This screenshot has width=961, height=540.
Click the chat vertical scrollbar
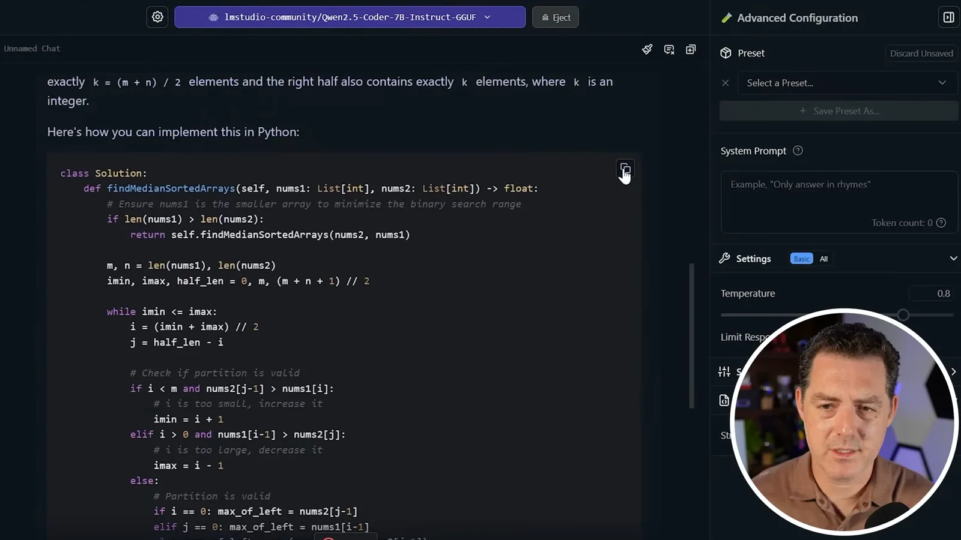[x=691, y=335]
